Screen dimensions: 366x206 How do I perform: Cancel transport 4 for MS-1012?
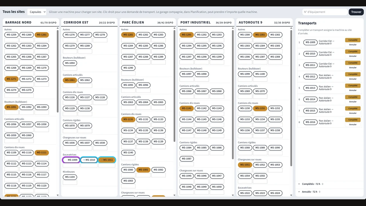(x=353, y=79)
